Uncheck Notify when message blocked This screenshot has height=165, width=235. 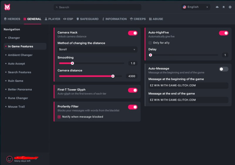click(x=59, y=117)
